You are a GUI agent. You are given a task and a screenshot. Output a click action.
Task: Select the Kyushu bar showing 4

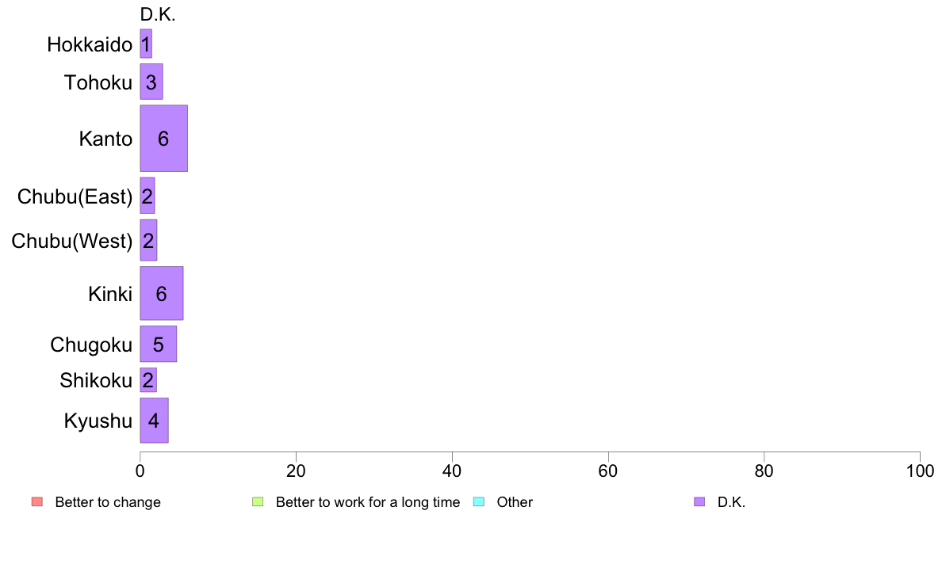tap(154, 421)
